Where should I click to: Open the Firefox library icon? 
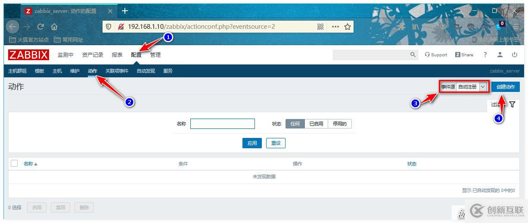[x=416, y=27]
